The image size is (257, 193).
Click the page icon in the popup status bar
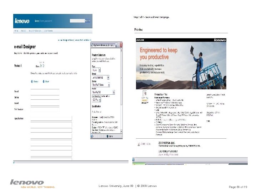[92, 136]
